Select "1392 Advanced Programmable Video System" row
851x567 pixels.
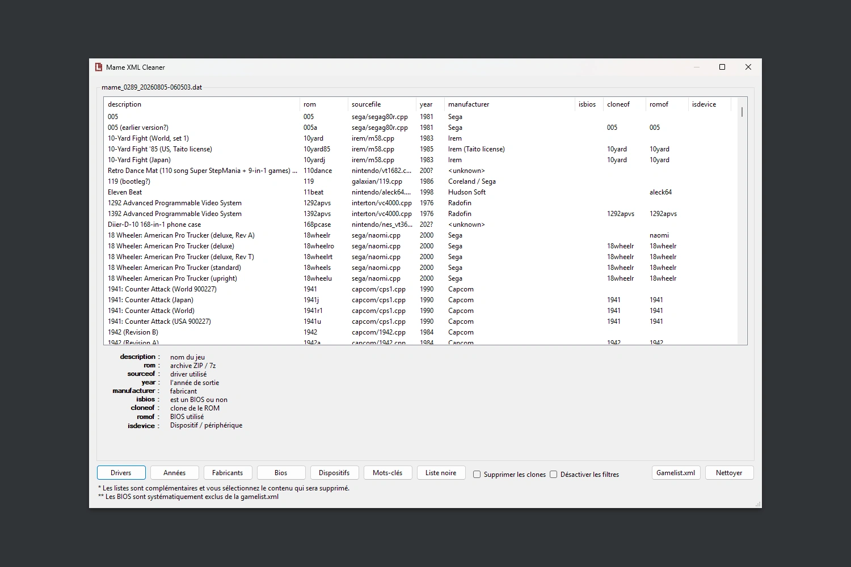pyautogui.click(x=421, y=214)
